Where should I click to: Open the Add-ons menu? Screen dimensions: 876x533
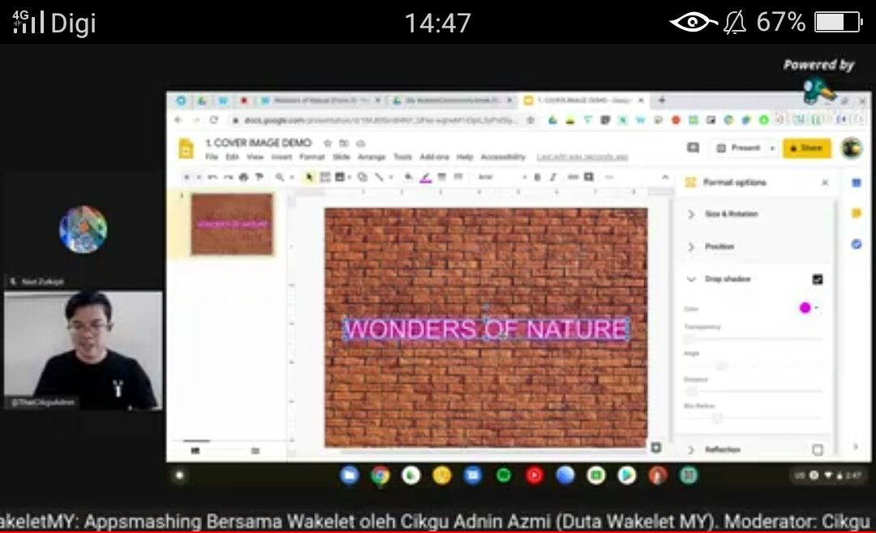[x=434, y=157]
